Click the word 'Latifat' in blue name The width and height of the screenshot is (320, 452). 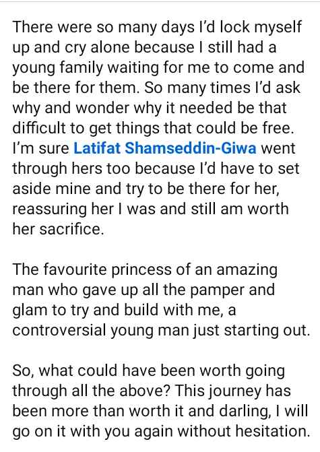98,148
